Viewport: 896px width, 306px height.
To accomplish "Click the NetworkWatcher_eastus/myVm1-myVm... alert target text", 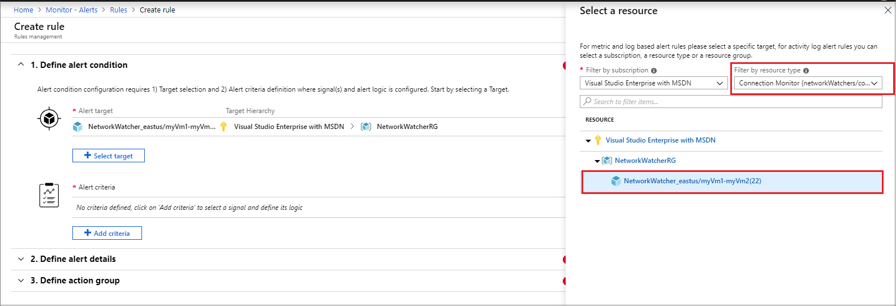I will coord(152,127).
